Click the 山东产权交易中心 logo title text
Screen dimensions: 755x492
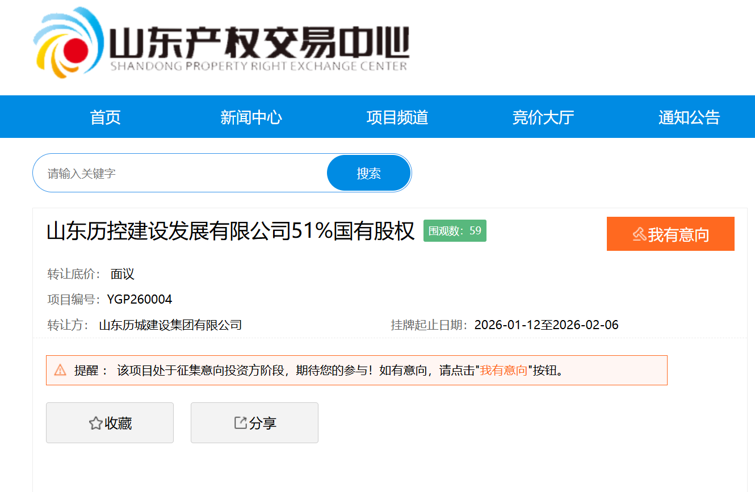coord(258,41)
